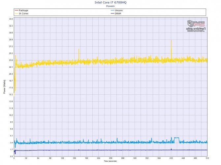Click the '384' time axis label
The image size is (221, 165).
click(x=159, y=158)
